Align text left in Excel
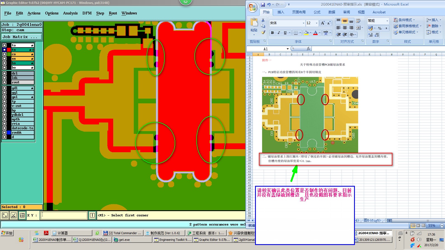The image size is (445, 250). click(338, 28)
